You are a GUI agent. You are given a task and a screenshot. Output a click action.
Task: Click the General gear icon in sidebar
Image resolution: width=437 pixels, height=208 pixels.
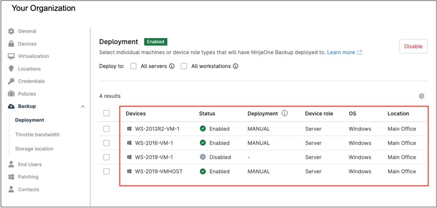11,31
